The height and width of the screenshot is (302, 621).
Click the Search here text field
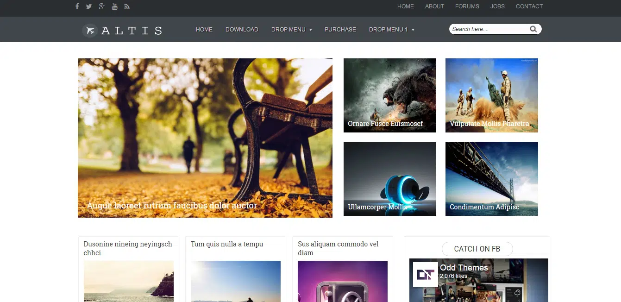coord(489,29)
